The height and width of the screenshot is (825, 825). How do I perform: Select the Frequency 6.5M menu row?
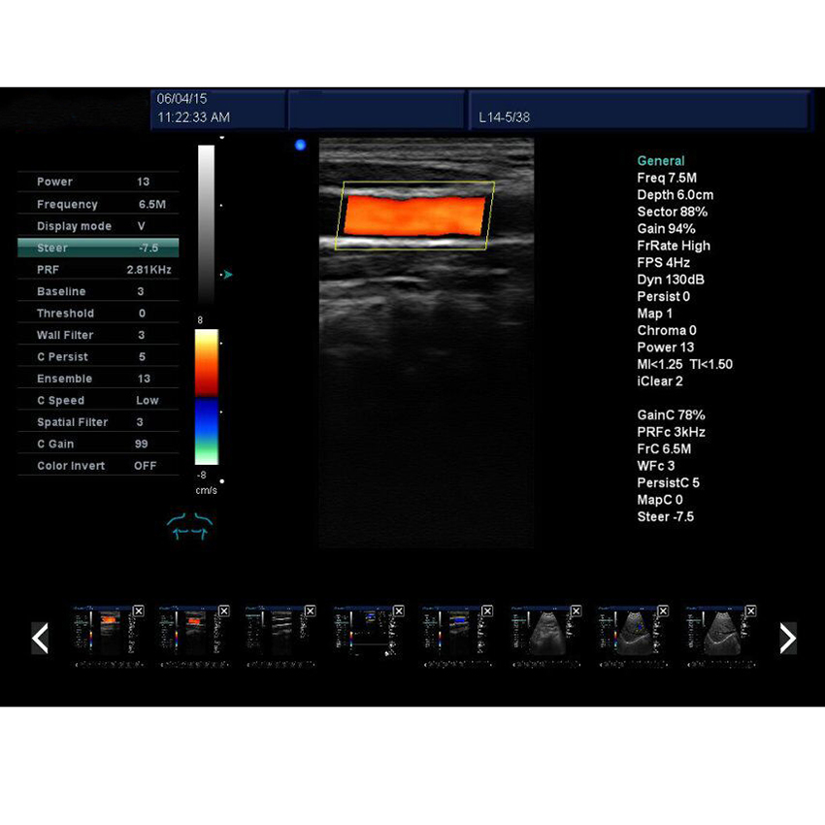click(98, 204)
